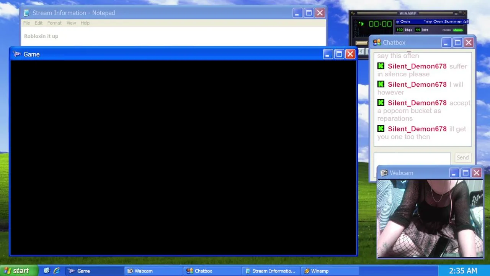Viewport: 490px width, 276px height.
Task: Switch to Winamp via the taskbar
Action: pyautogui.click(x=330, y=271)
